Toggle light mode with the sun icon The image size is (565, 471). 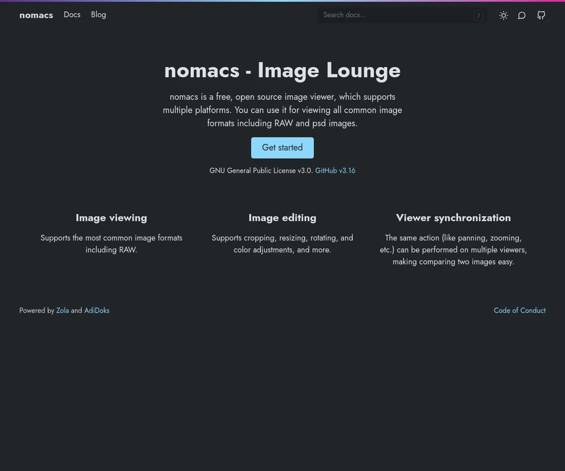click(x=503, y=15)
